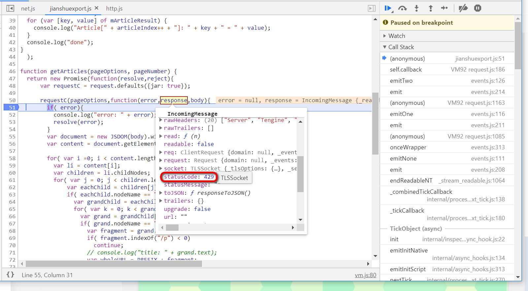Image resolution: width=528 pixels, height=291 pixels.
Task: Expand the Watch section
Action: click(447, 36)
